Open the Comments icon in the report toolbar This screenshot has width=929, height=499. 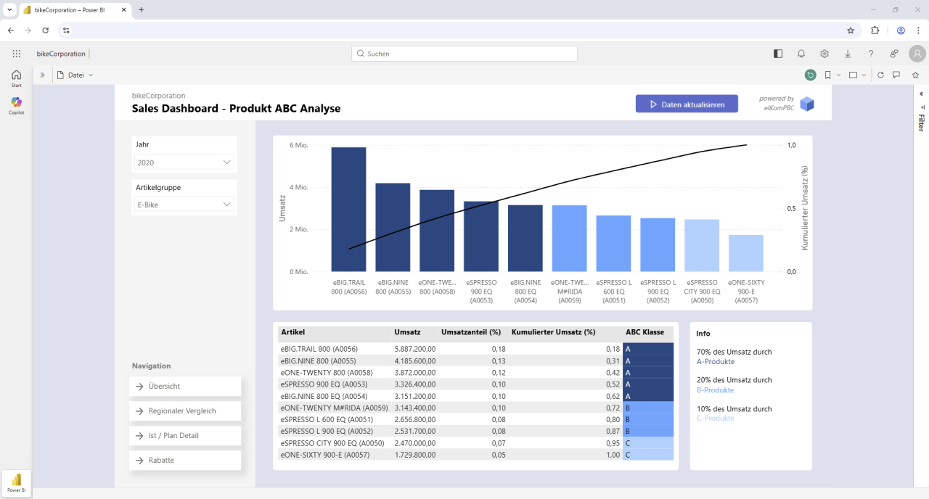click(898, 75)
